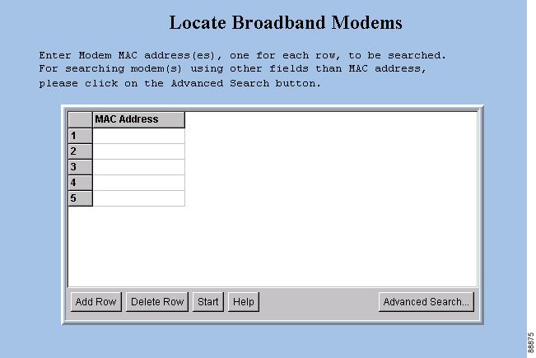Click the Delete Row button
Image resolution: width=536 pixels, height=358 pixels.
pos(157,302)
